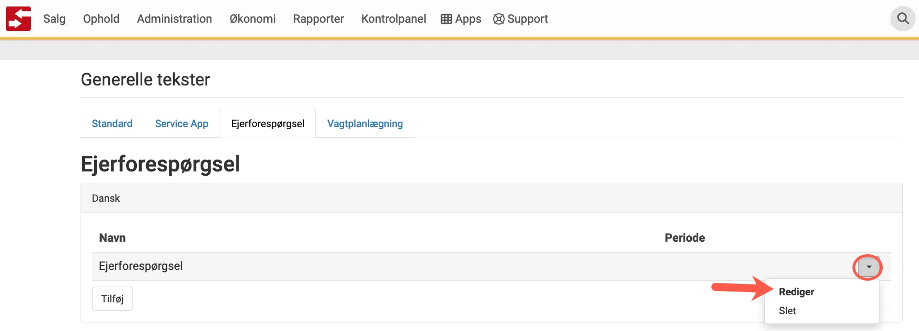Expand the Ejerforespørgsel row action dropdown

[869, 267]
